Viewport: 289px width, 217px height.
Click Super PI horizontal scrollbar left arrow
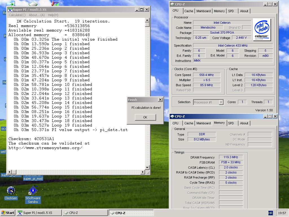[10, 172]
